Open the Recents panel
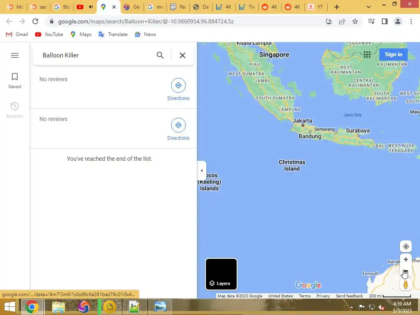Screen dimensions: 420x315 pyautogui.click(x=15, y=110)
